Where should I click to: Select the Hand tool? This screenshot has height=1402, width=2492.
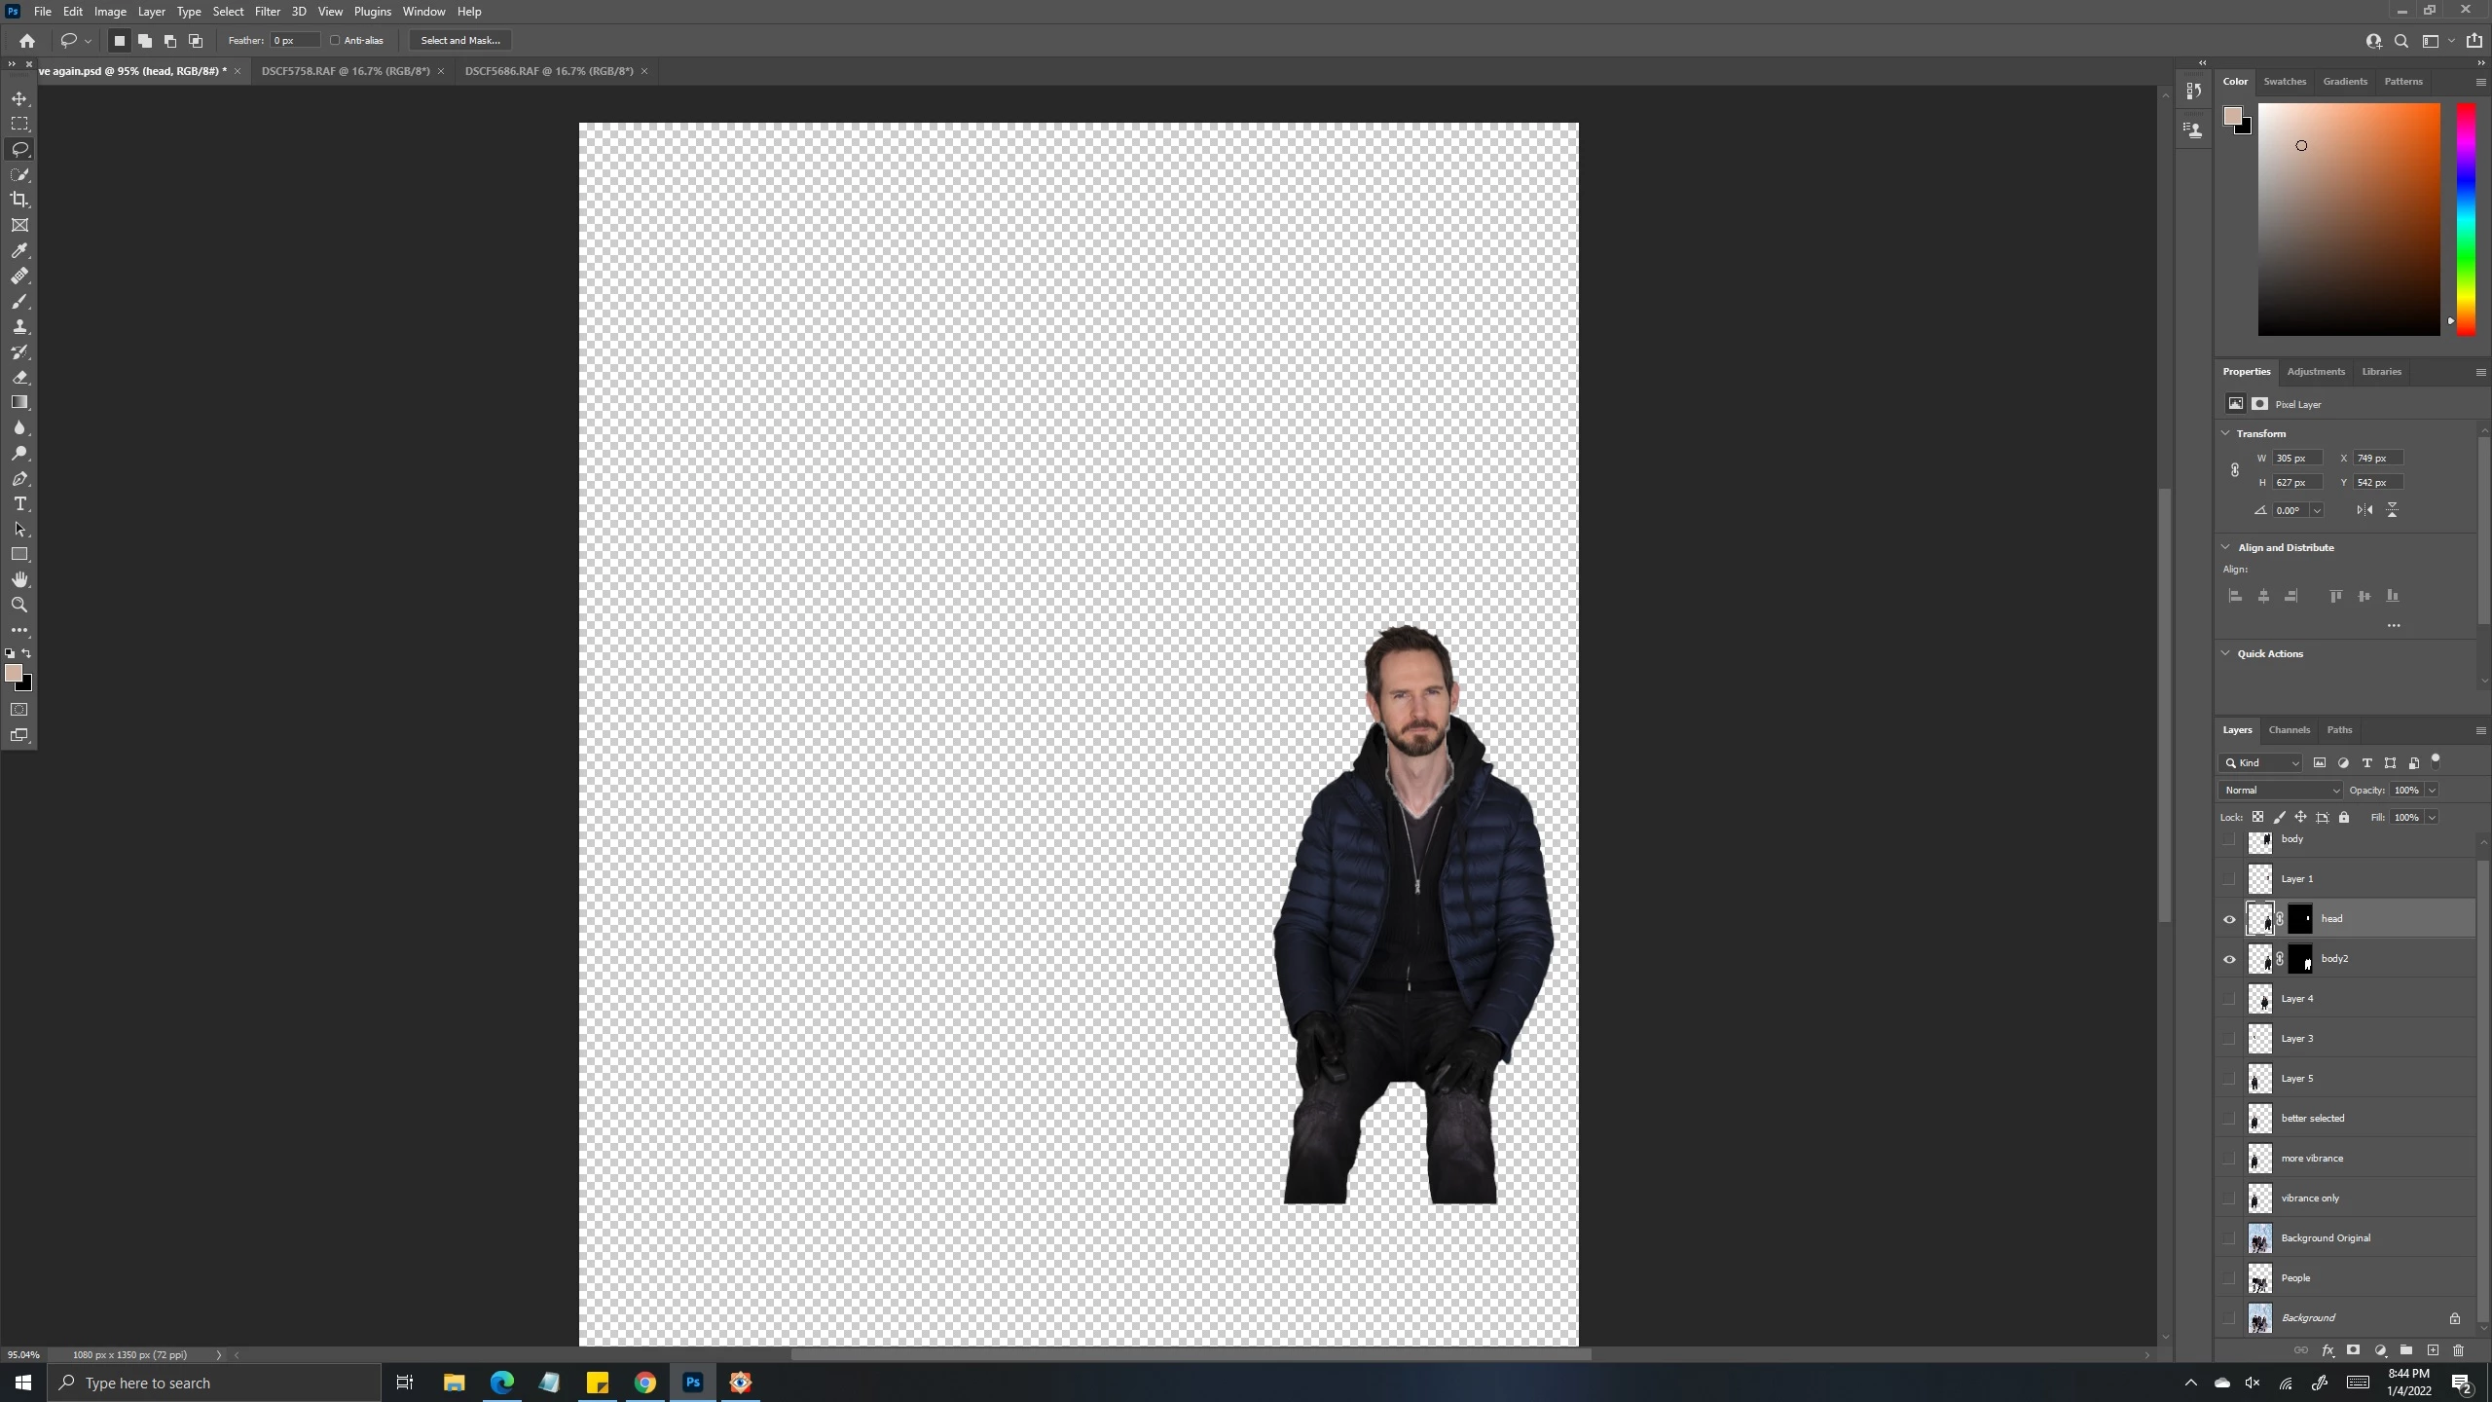click(x=19, y=580)
